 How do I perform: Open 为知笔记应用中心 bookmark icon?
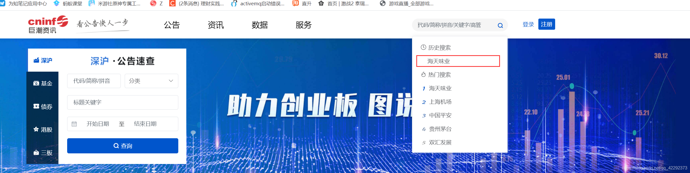2,3
